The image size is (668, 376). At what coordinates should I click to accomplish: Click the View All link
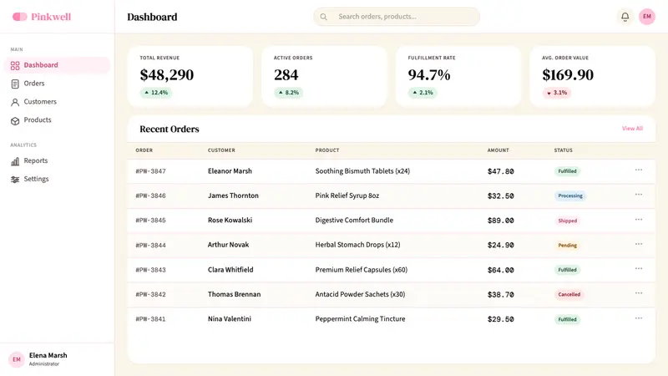point(632,129)
